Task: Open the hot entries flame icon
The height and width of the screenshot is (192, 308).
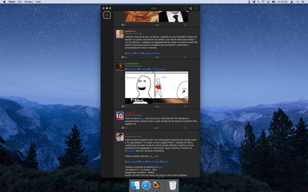Action: (191, 8)
